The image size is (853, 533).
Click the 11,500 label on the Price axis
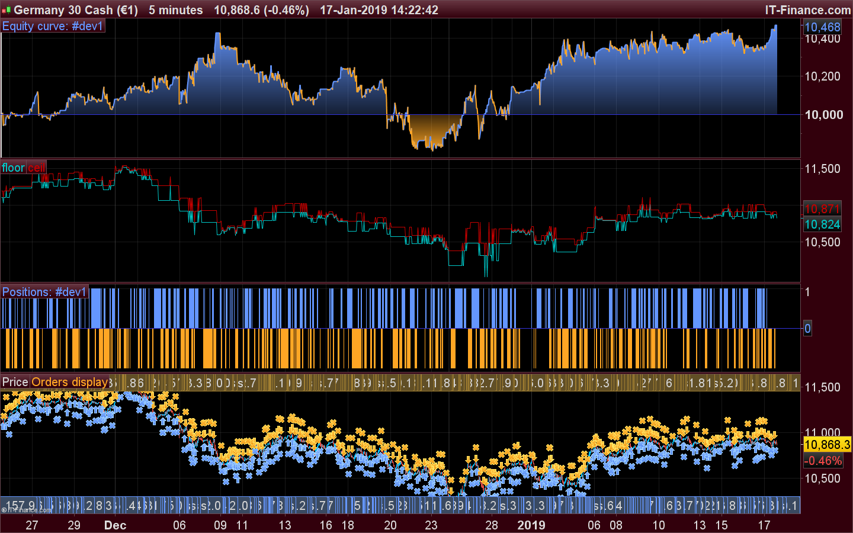[x=822, y=387]
